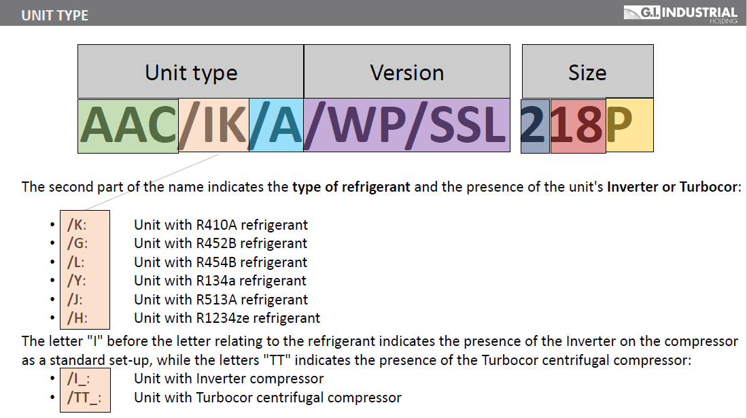The height and width of the screenshot is (418, 747).
Task: Select the '/H:' code entry
Action: point(77,318)
